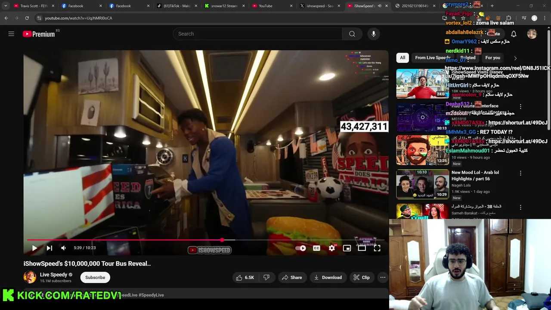Open player settings gear
Image resolution: width=551 pixels, height=310 pixels.
pos(332,248)
